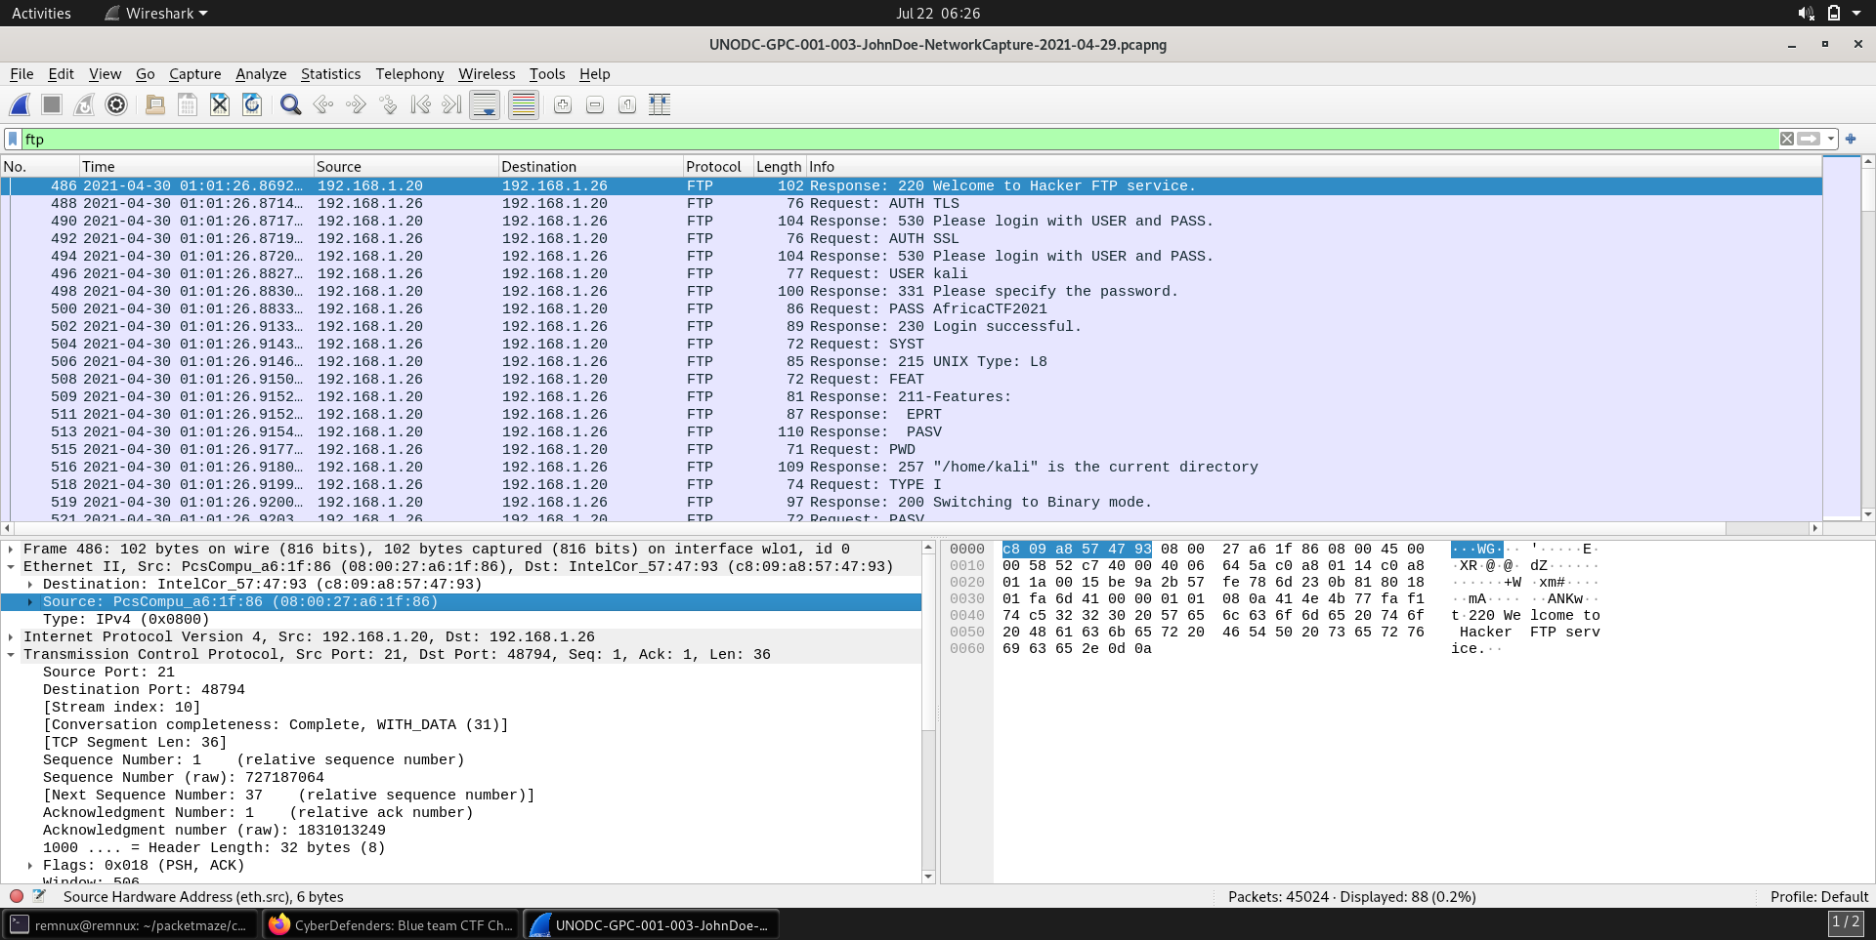Toggle auto-scroll during live capture
This screenshot has height=940, width=1876.
pyautogui.click(x=485, y=104)
